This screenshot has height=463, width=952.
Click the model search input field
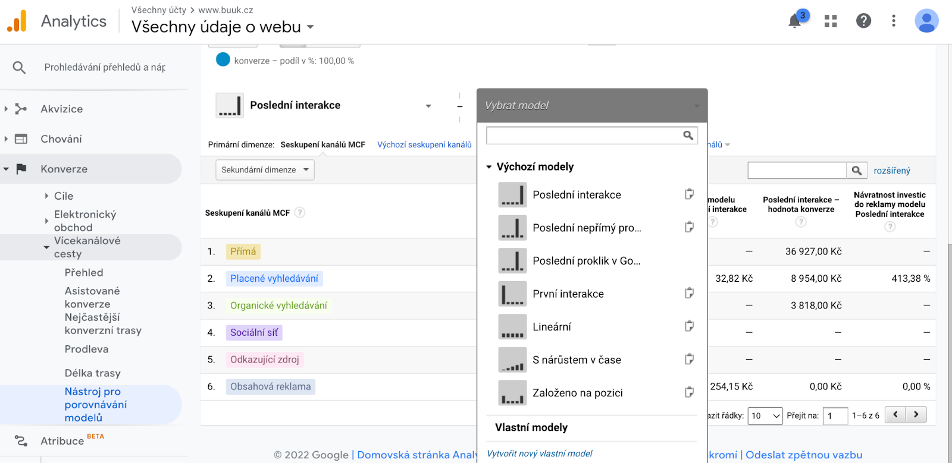[x=584, y=136]
